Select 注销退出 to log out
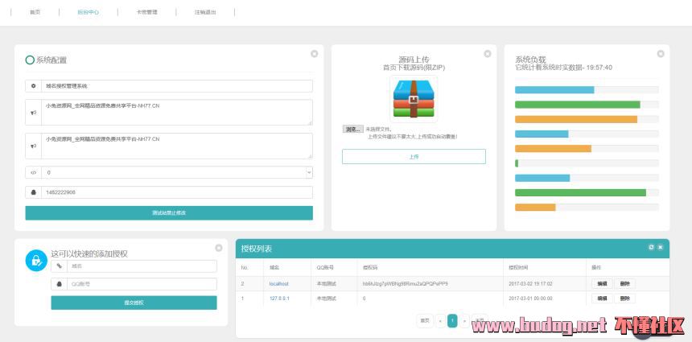The width and height of the screenshot is (692, 342). pyautogui.click(x=205, y=12)
